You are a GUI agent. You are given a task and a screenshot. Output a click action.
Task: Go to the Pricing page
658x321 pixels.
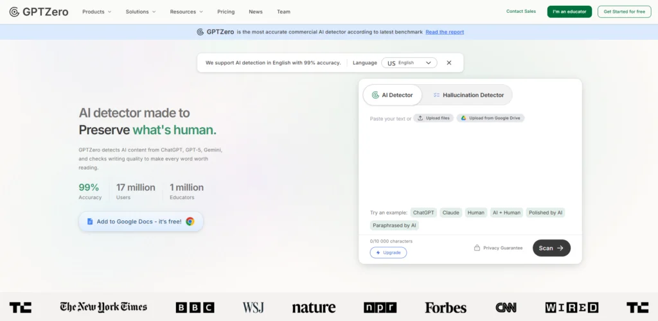click(x=226, y=12)
